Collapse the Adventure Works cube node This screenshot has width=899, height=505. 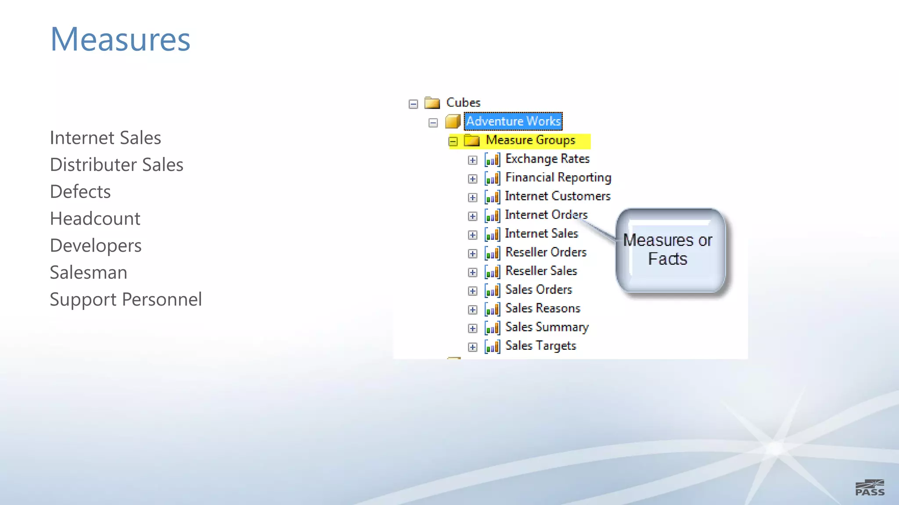[x=433, y=123]
